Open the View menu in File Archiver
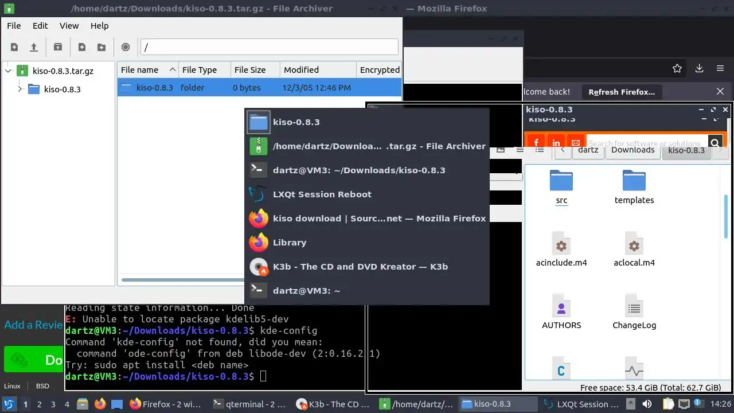This screenshot has width=734, height=413. pos(69,26)
